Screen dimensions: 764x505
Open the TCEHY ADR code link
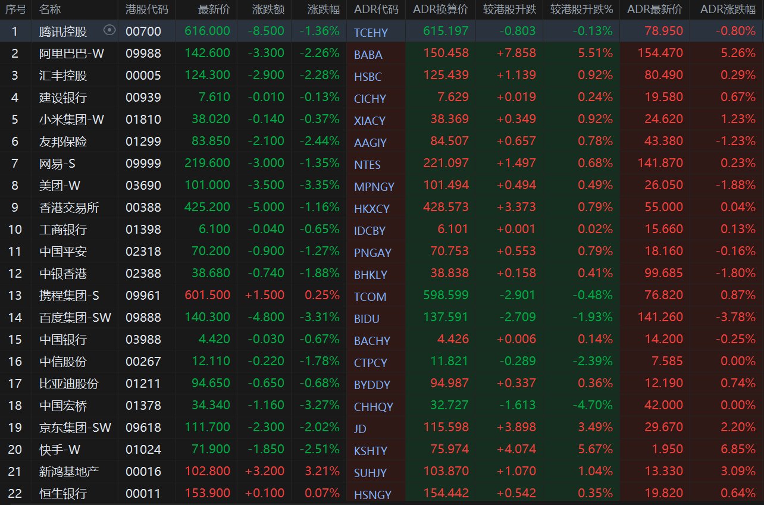coord(370,33)
